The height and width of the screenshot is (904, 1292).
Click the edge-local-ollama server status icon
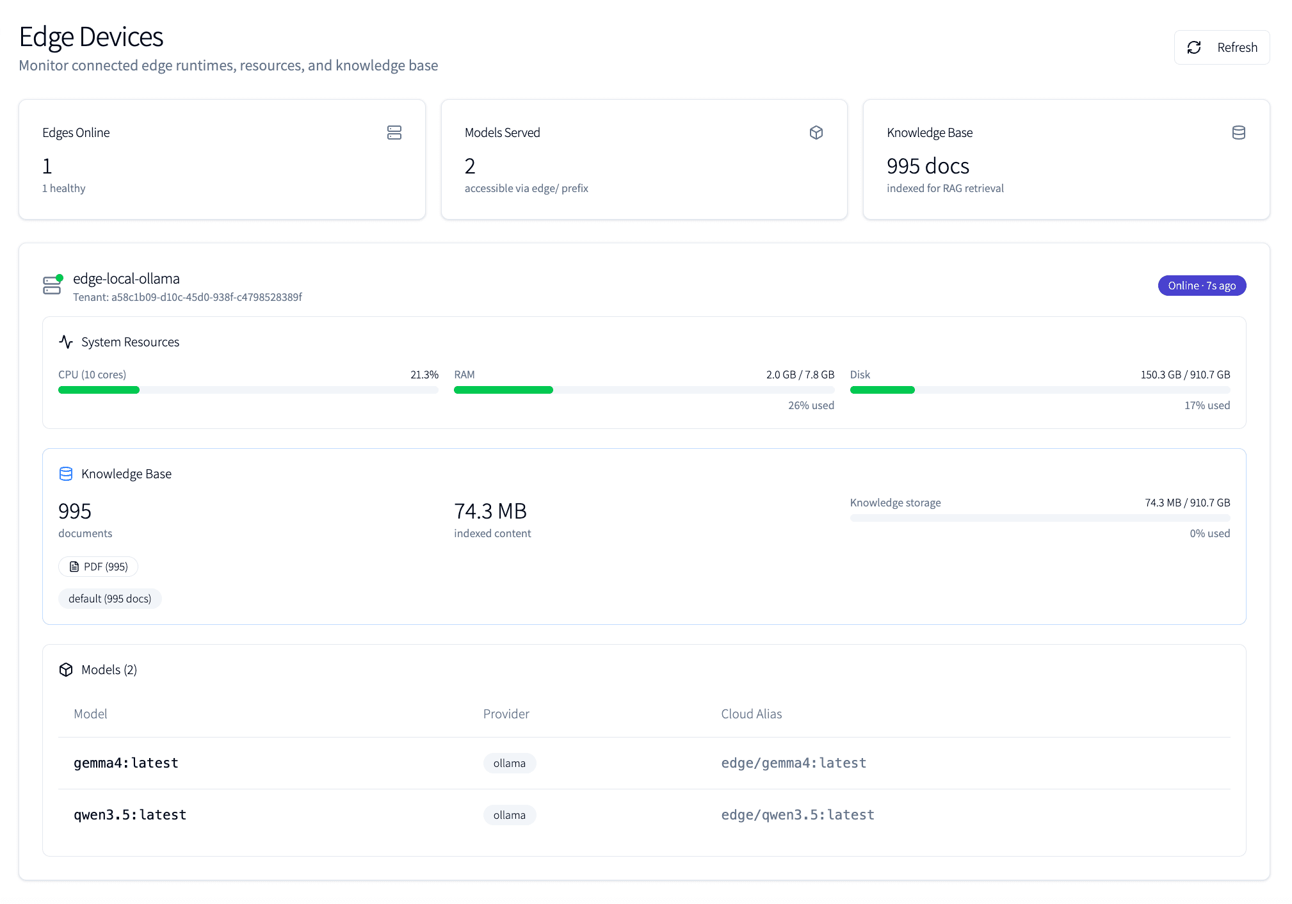[52, 285]
